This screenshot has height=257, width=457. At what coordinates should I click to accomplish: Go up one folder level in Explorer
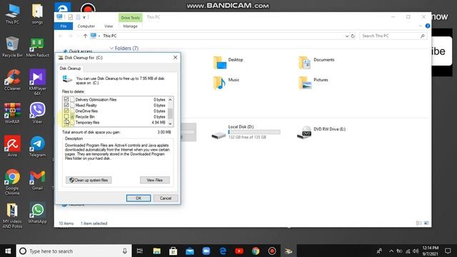pos(85,36)
